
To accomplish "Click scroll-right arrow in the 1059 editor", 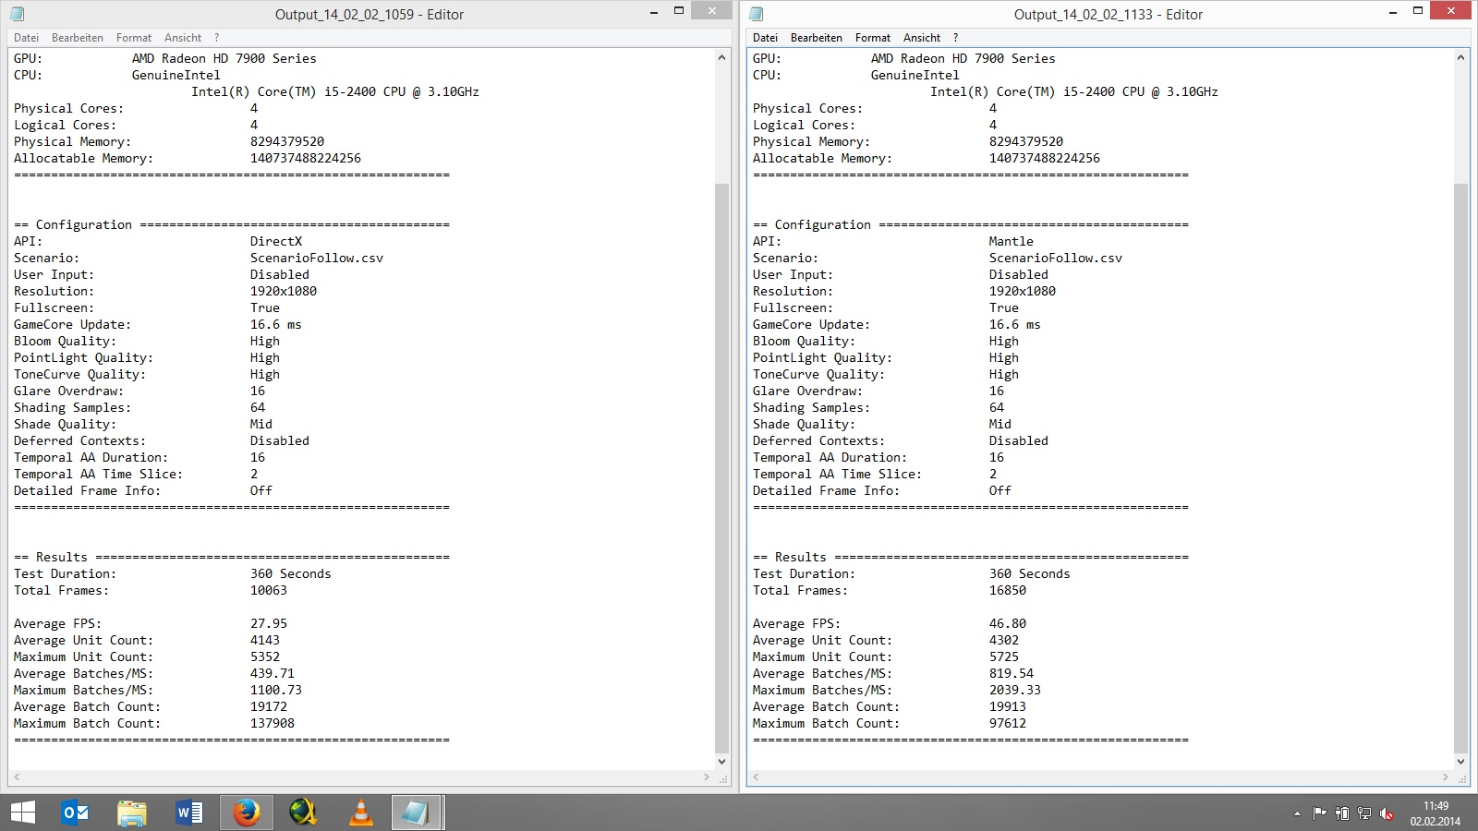I will (x=707, y=777).
